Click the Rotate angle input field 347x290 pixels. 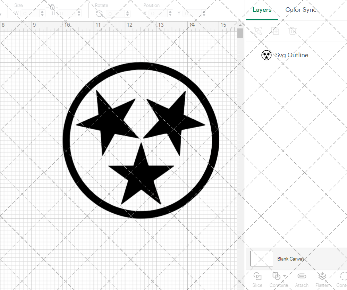tap(116, 14)
